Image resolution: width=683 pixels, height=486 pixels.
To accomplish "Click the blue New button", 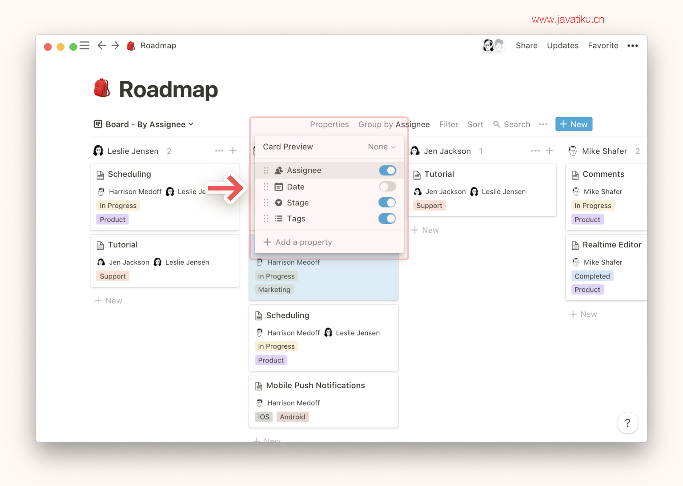I will click(574, 124).
